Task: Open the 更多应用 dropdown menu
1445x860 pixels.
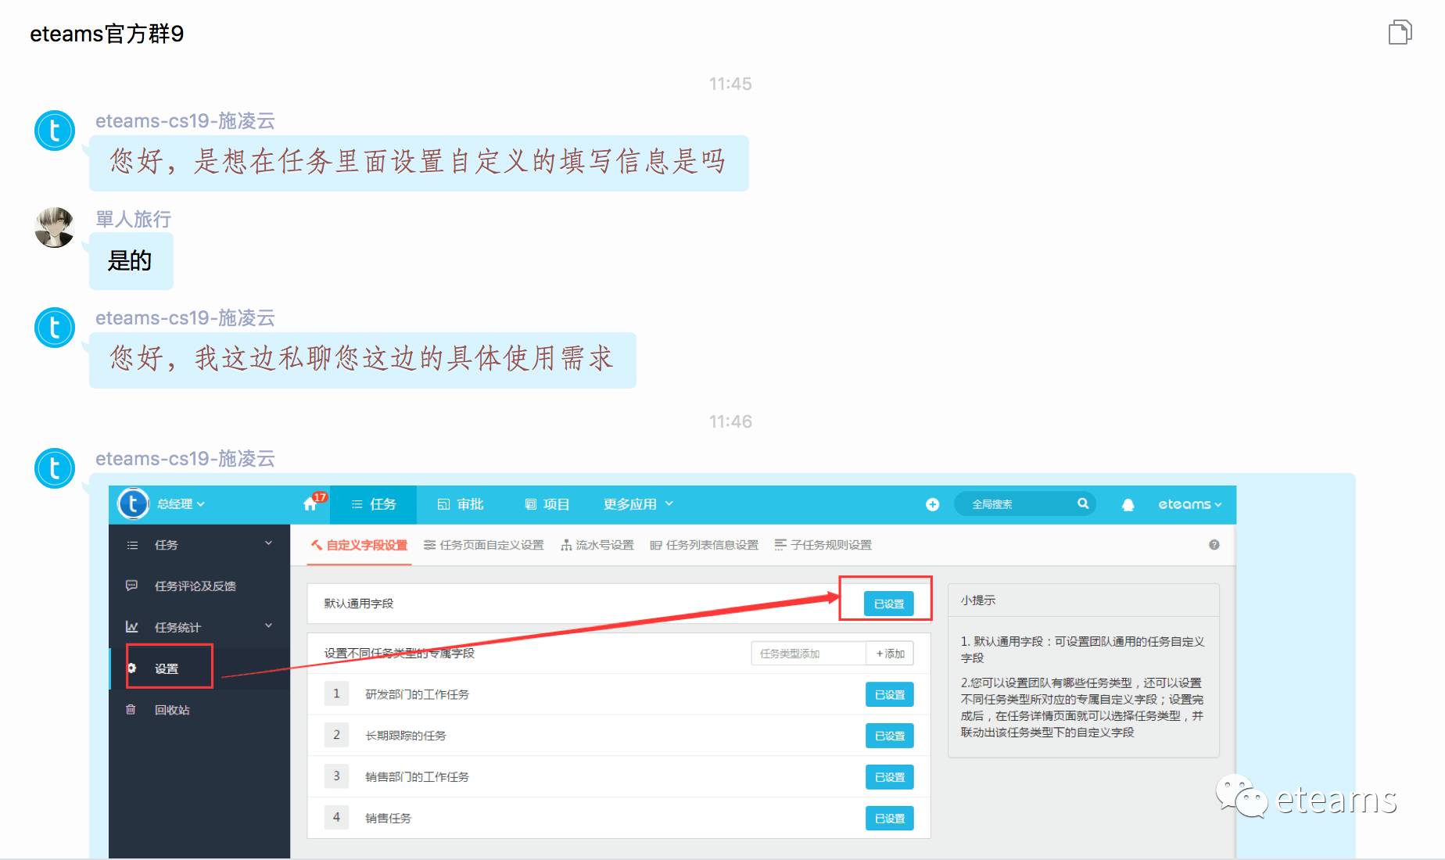Action: coord(638,504)
